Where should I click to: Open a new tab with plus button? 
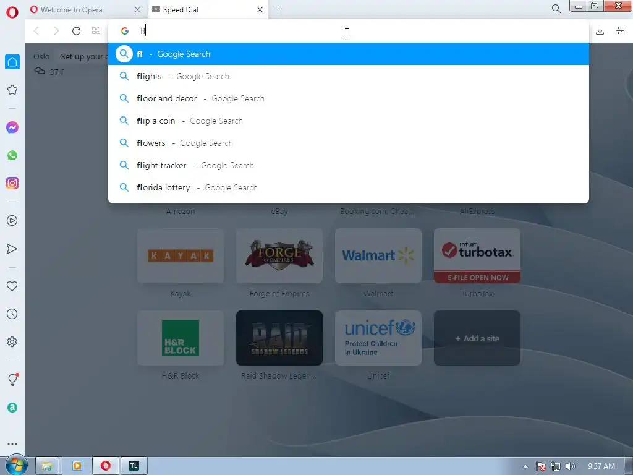(278, 9)
